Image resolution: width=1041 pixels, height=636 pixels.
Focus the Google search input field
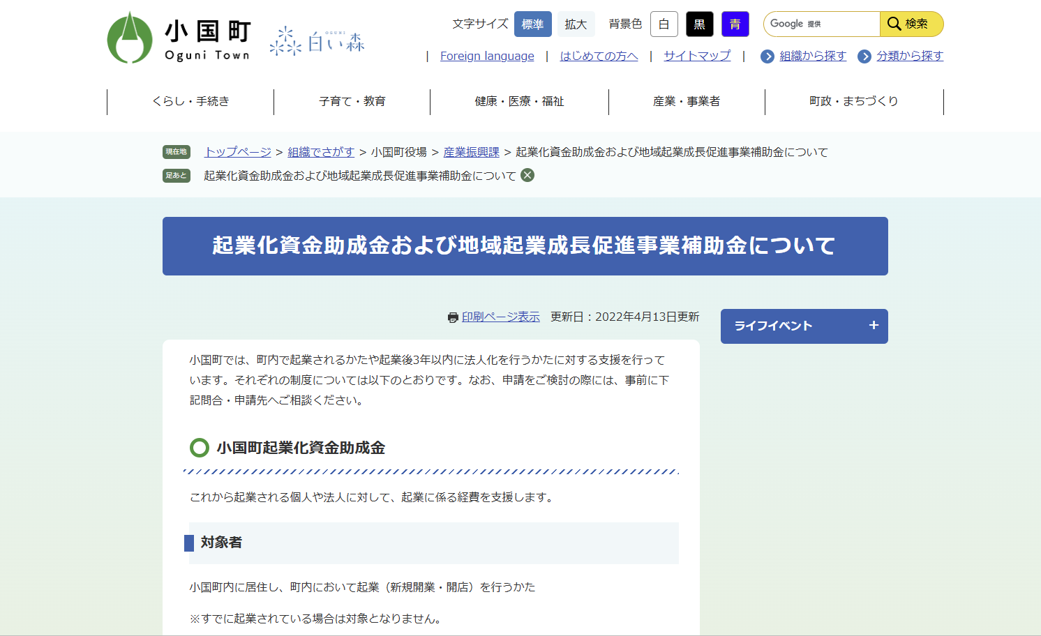[822, 24]
